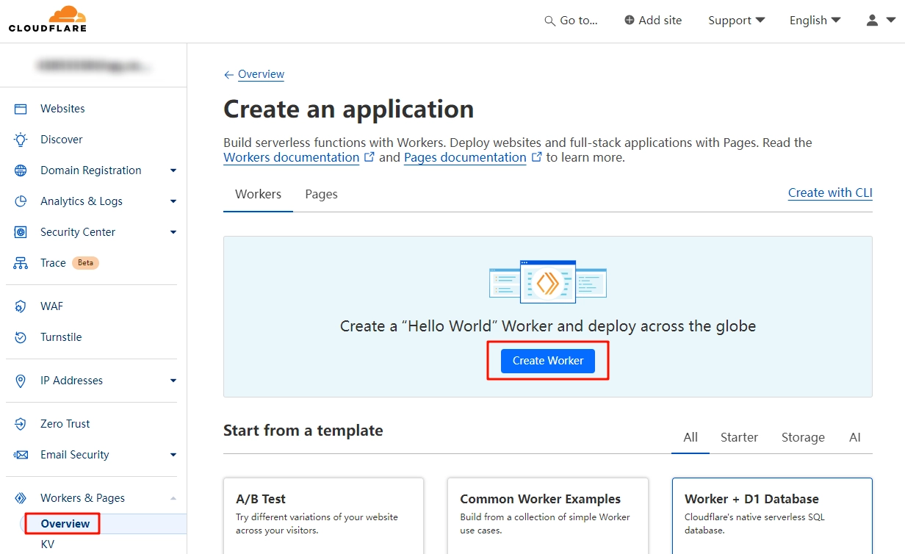
Task: Click the Turnstile icon in sidebar
Action: coord(21,337)
